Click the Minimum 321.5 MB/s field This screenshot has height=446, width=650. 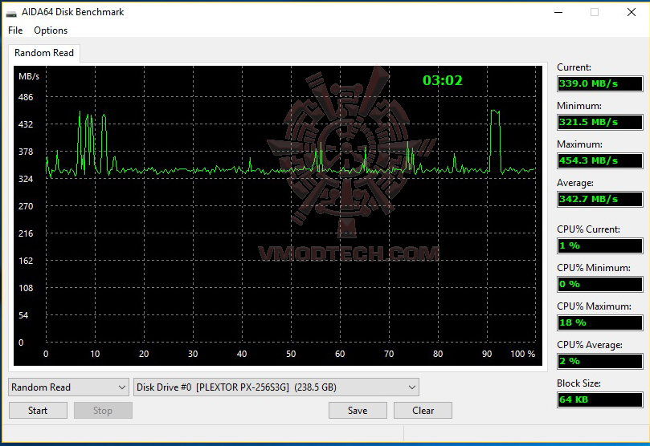[x=600, y=122]
